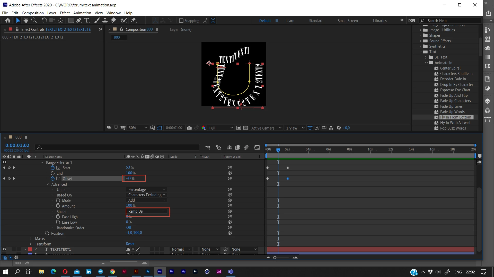The height and width of the screenshot is (277, 494).
Task: Expand the Masks property group
Action: point(31,239)
